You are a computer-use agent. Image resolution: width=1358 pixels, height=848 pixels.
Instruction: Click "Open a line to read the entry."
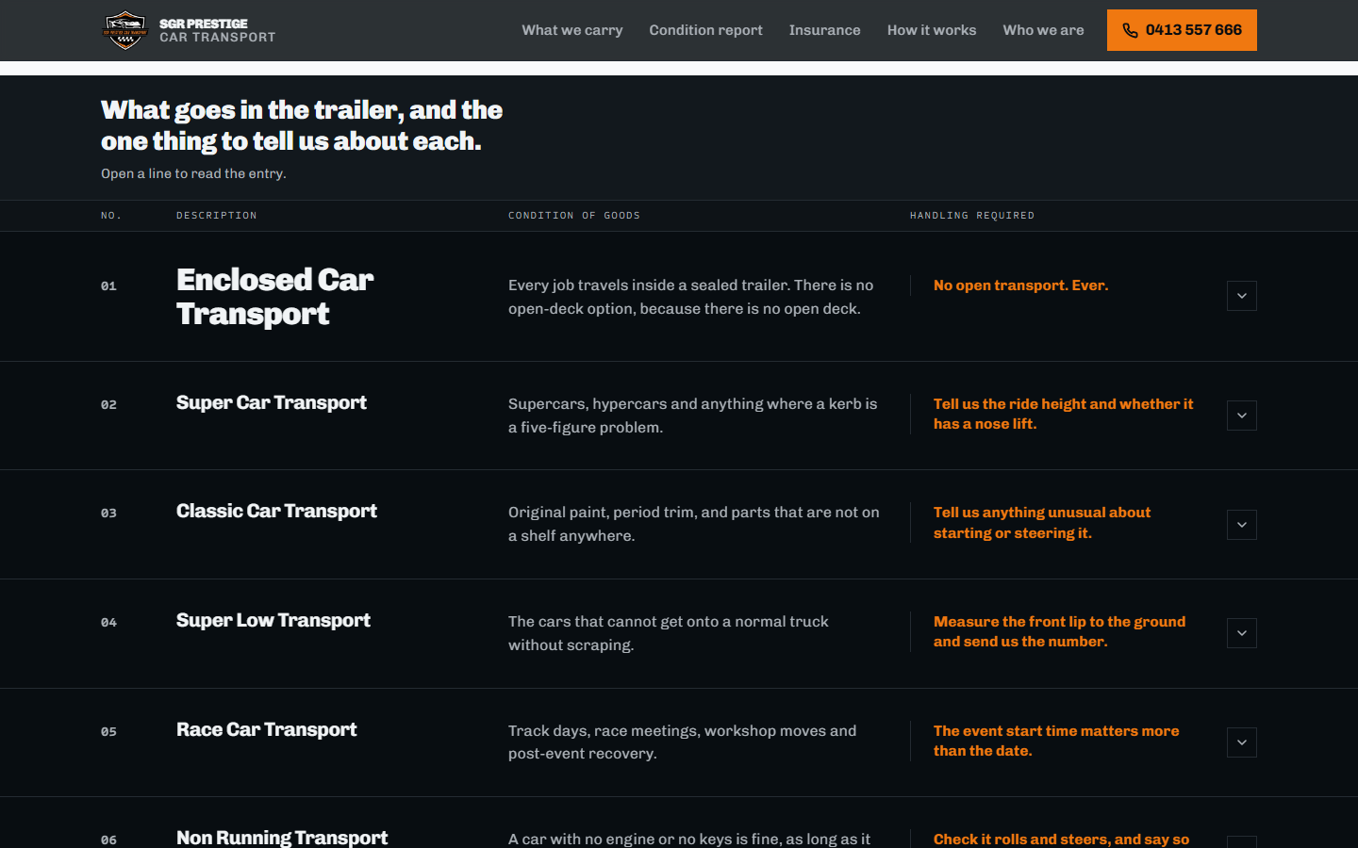pyautogui.click(x=193, y=174)
